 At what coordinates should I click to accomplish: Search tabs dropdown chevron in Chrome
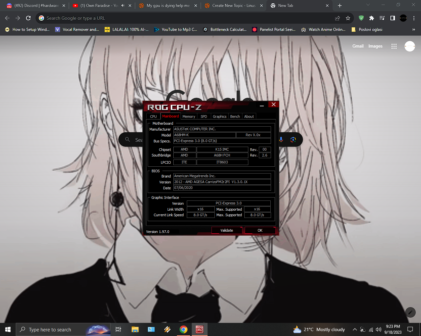[x=368, y=5]
